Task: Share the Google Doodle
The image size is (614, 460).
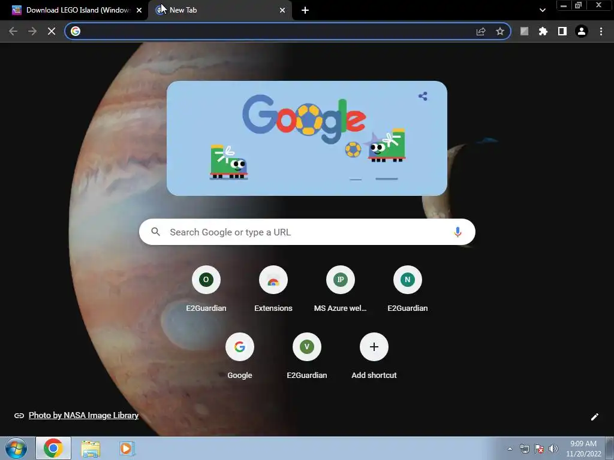Action: pos(423,96)
